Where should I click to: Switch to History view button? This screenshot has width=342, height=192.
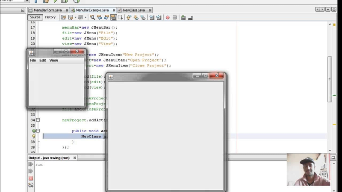click(x=50, y=17)
